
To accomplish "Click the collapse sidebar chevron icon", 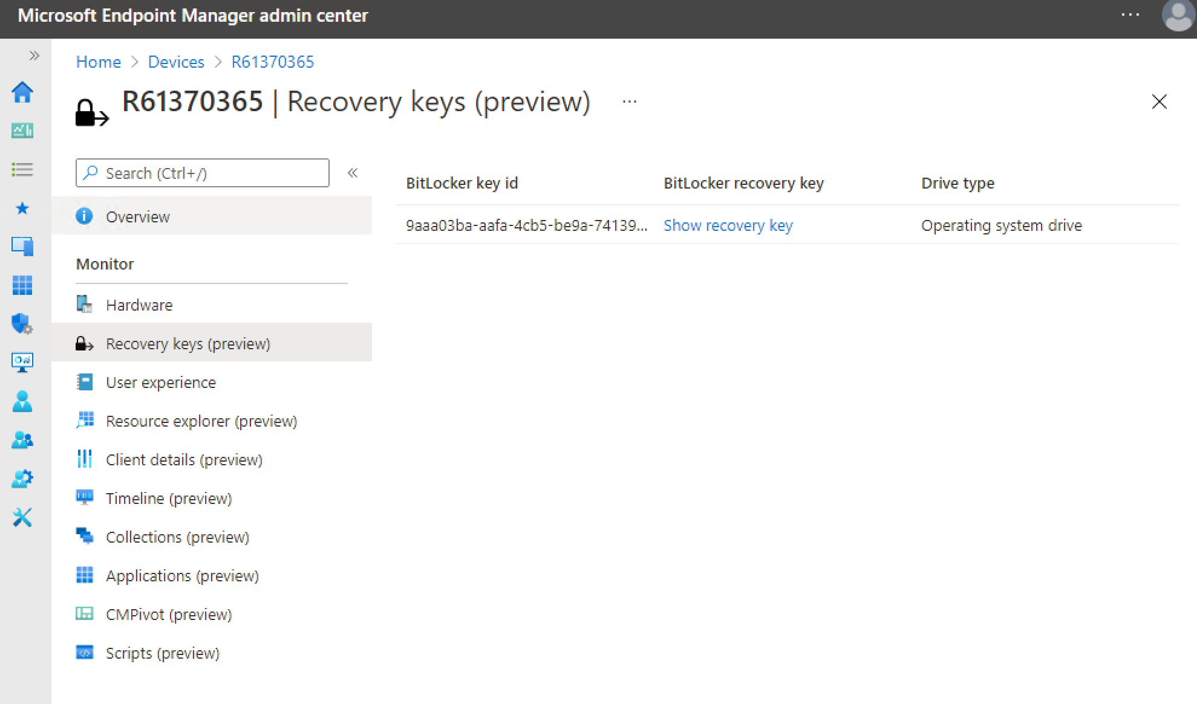I will pyautogui.click(x=352, y=173).
